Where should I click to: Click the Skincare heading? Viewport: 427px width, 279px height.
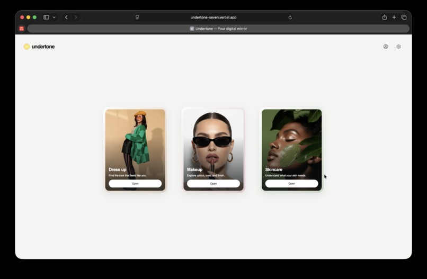tap(274, 169)
